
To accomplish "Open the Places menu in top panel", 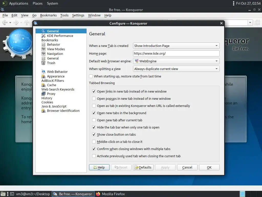I will coord(38,3).
